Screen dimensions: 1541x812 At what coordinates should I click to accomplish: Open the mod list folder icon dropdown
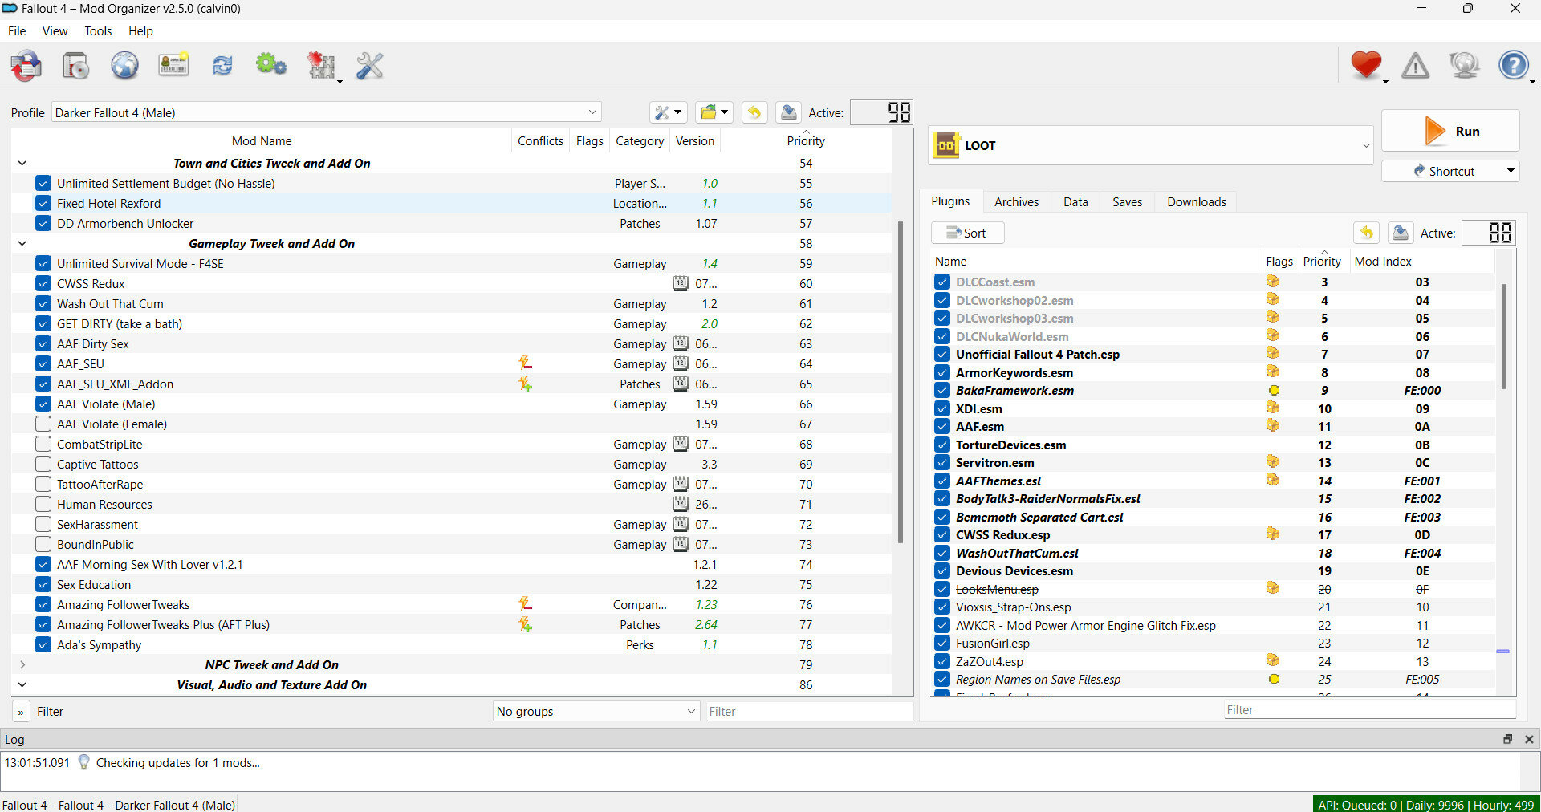[x=714, y=112]
